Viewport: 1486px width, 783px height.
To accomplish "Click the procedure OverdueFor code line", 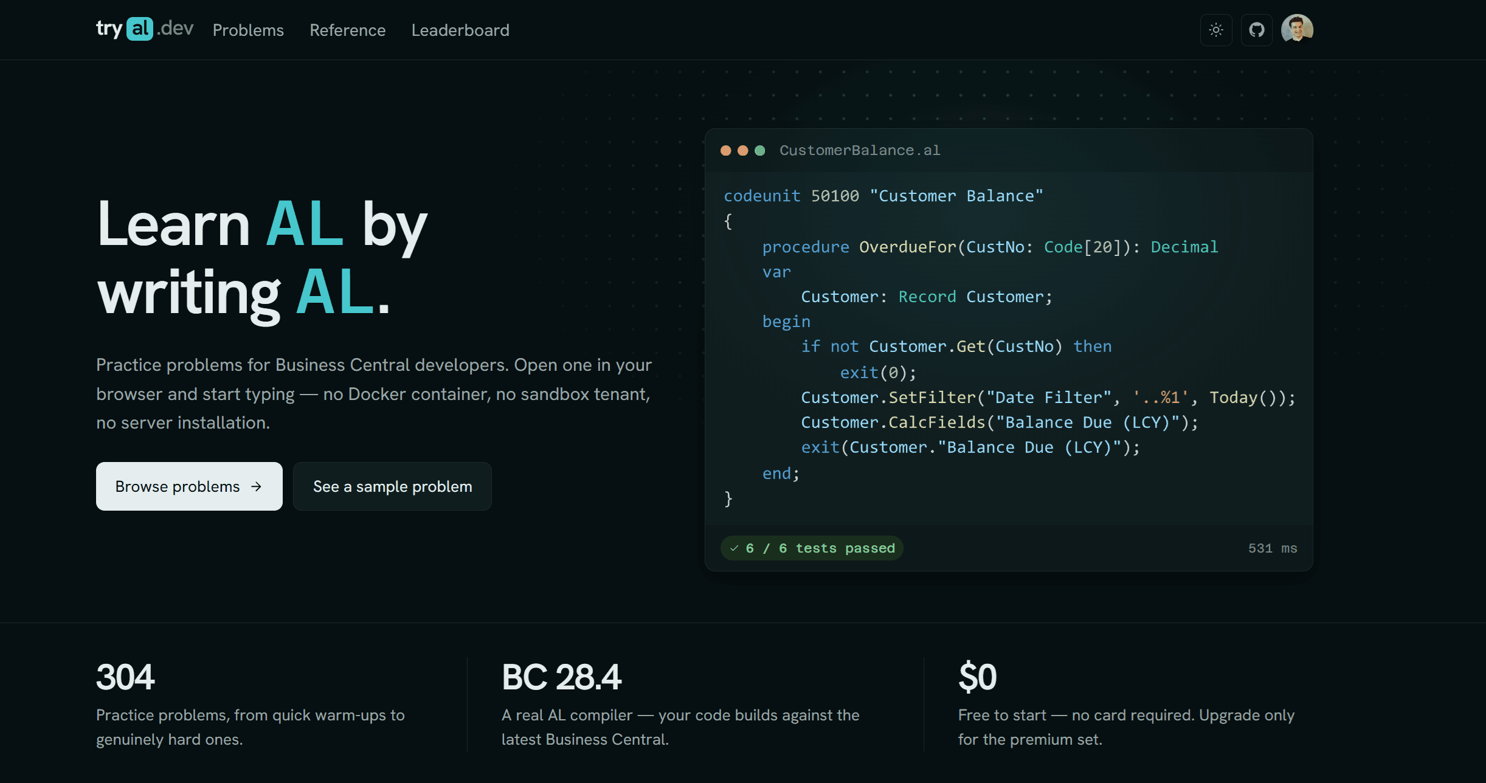I will pos(990,247).
